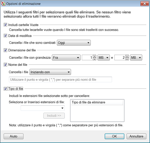Open the file extension combo box
This screenshot has width=150, height=143.
tap(43, 108)
